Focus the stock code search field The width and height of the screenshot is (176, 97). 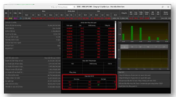click(62, 7)
